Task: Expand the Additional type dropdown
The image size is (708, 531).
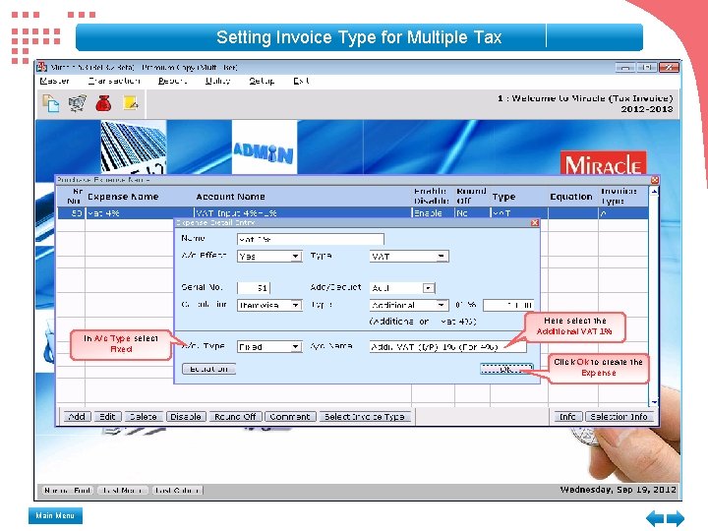Action: click(x=442, y=305)
